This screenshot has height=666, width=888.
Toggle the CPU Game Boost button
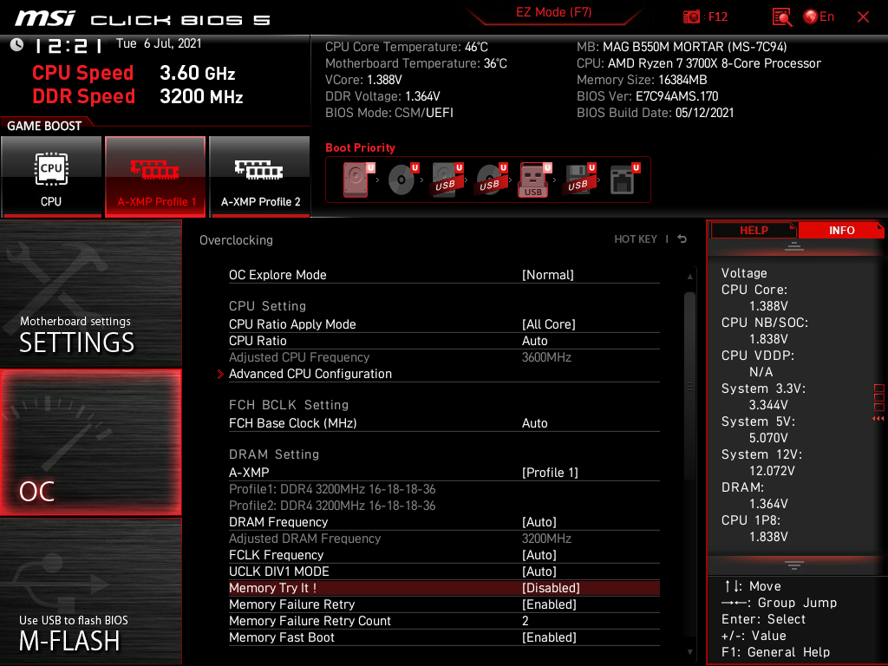click(51, 176)
